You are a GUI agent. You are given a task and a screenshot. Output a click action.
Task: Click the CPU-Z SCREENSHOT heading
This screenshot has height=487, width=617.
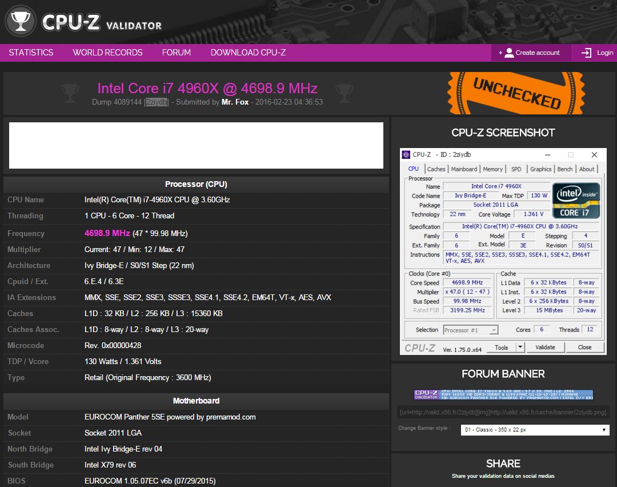(x=503, y=133)
